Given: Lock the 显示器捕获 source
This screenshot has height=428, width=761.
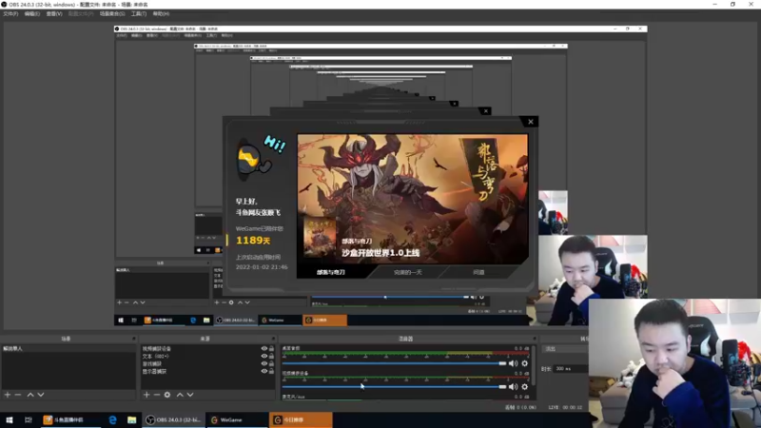Looking at the screenshot, I should [x=272, y=371].
